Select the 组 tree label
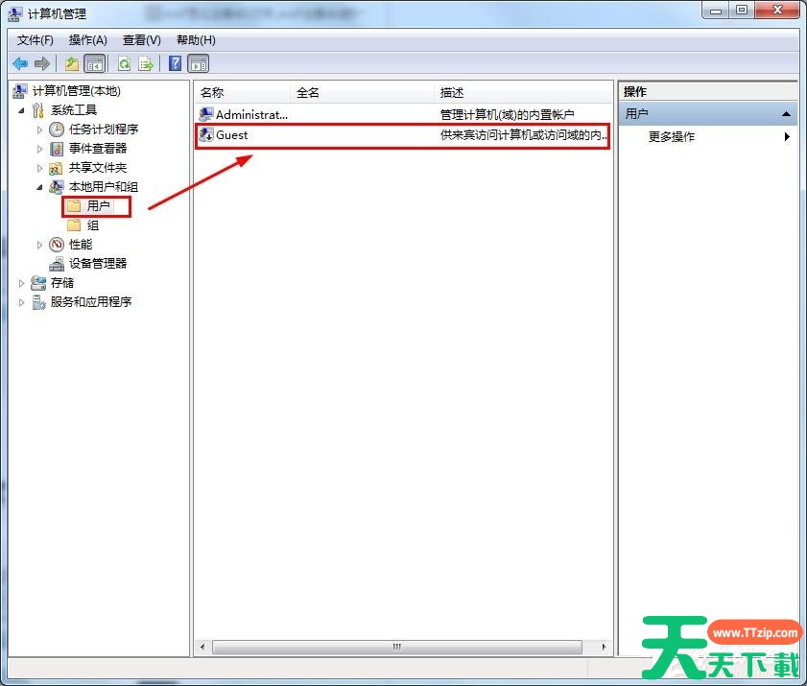This screenshot has width=807, height=686. pos(93,225)
